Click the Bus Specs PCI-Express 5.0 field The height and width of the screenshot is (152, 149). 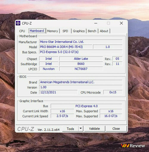81,52
